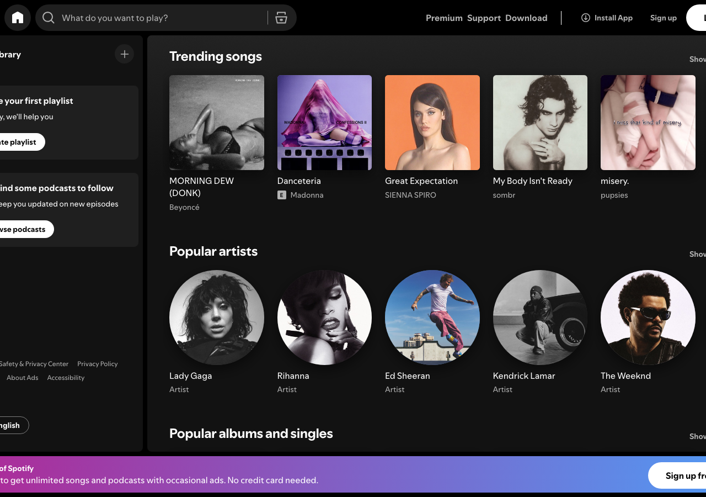Click the Rihanna name label
Screen dimensions: 706x497
[x=293, y=376]
